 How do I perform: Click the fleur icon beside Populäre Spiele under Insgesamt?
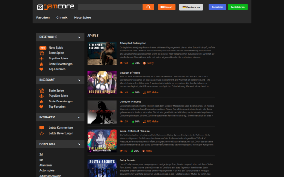[42, 96]
